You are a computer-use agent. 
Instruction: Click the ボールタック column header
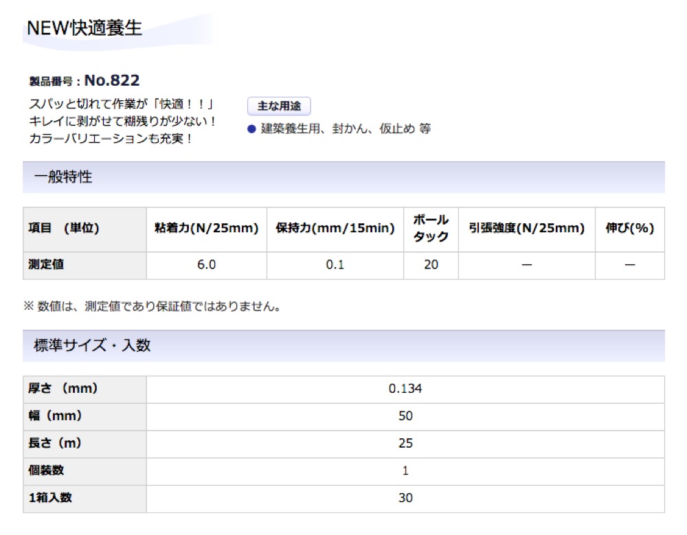point(431,229)
